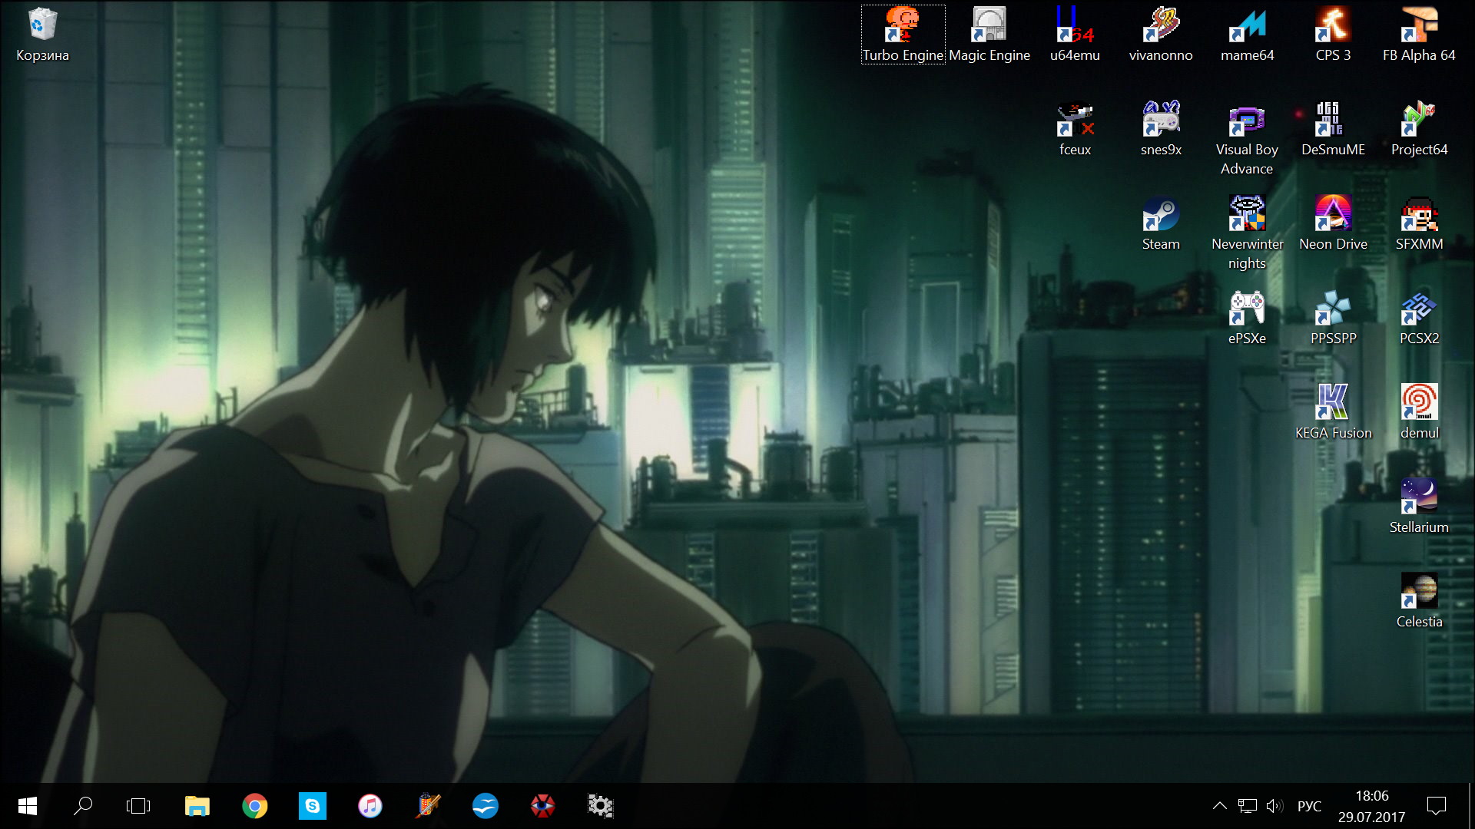Screen dimensions: 1475x829
Task: Select the PCSX2 emulator shortcut
Action: point(1419,319)
